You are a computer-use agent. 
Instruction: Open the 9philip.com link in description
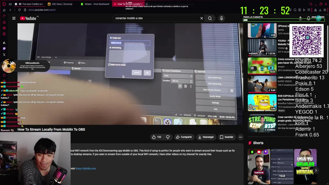click(x=86, y=169)
